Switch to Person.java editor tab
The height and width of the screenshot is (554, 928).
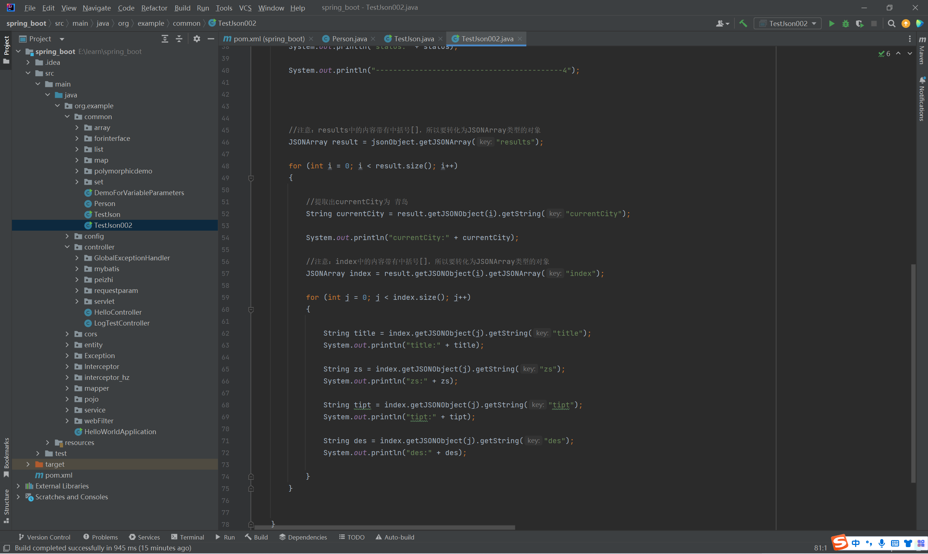click(x=349, y=39)
